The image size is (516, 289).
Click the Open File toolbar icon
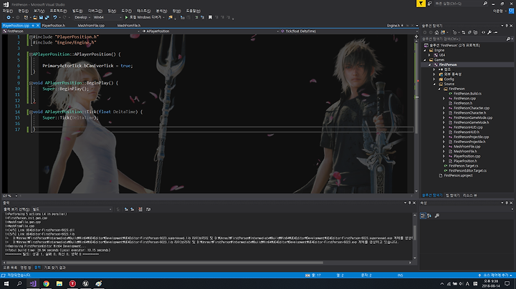pos(35,17)
